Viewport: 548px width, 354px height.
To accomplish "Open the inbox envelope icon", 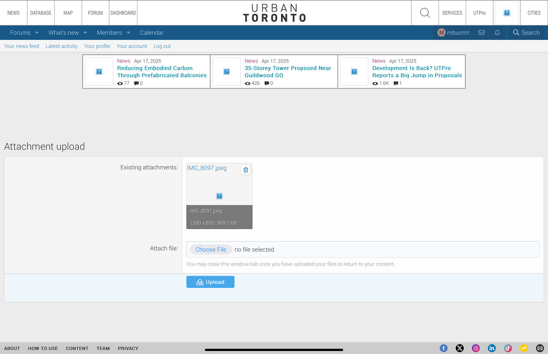I will (481, 32).
